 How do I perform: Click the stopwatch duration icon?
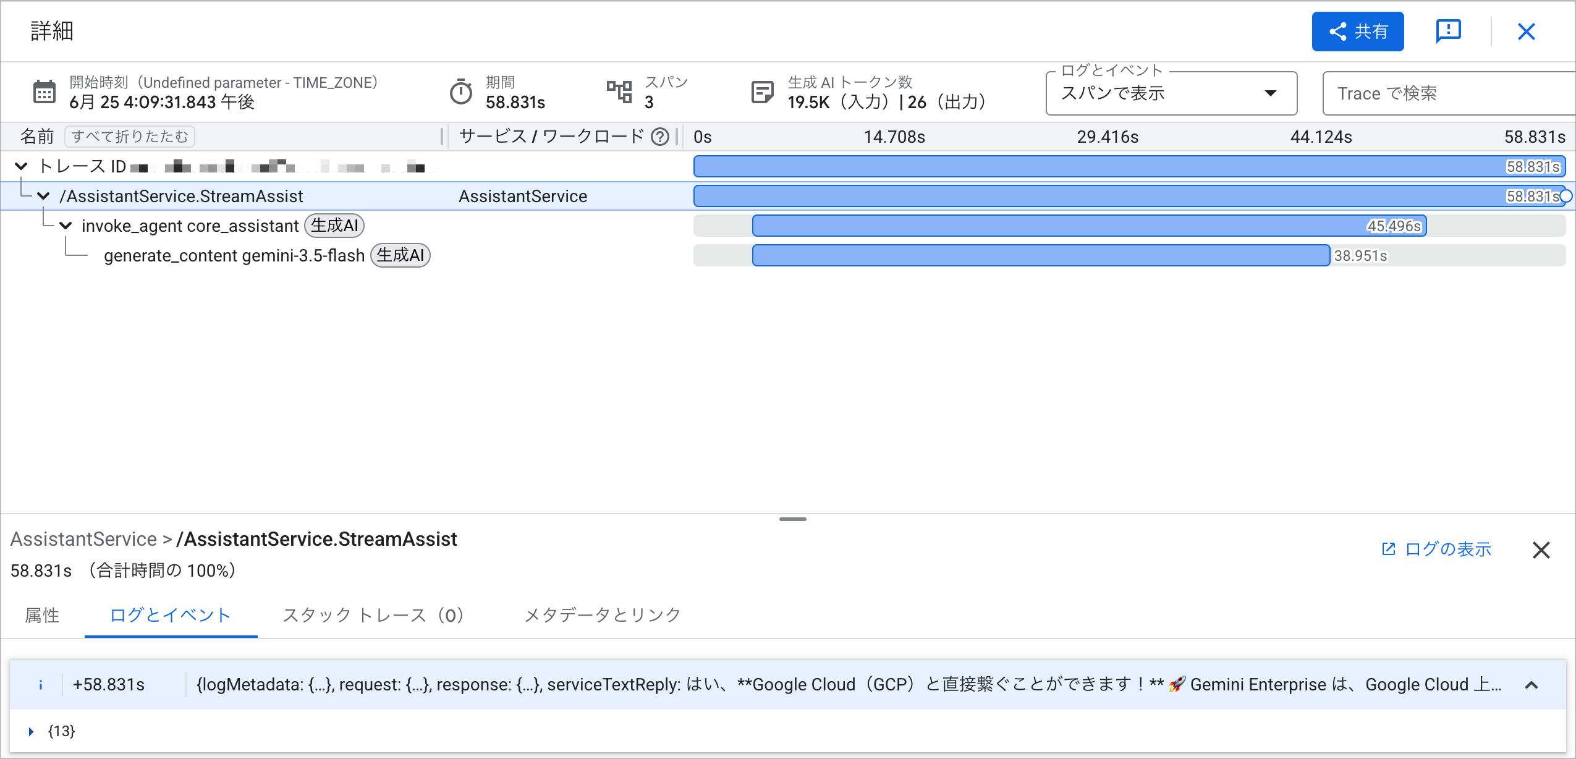[460, 92]
